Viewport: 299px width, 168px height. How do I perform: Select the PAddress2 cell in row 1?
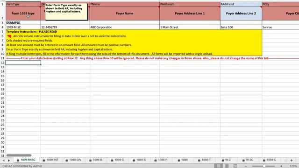pos(241,4)
